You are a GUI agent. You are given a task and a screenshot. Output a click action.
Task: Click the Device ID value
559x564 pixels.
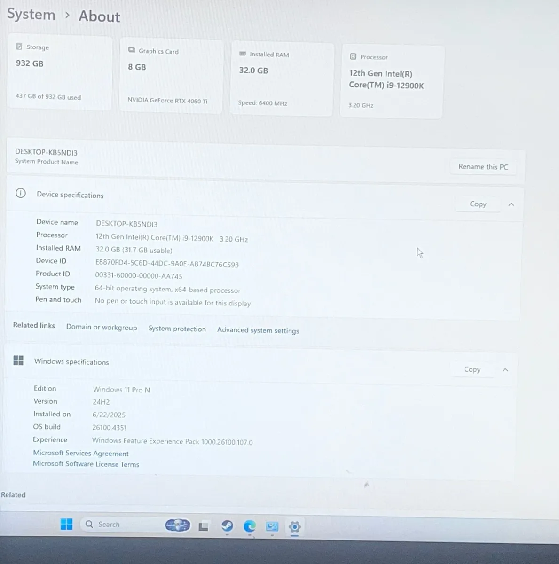tap(167, 264)
